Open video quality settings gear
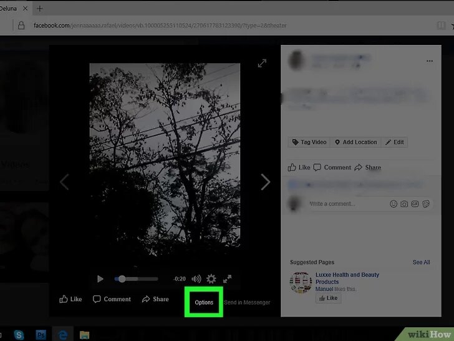454x341 pixels. [211, 279]
